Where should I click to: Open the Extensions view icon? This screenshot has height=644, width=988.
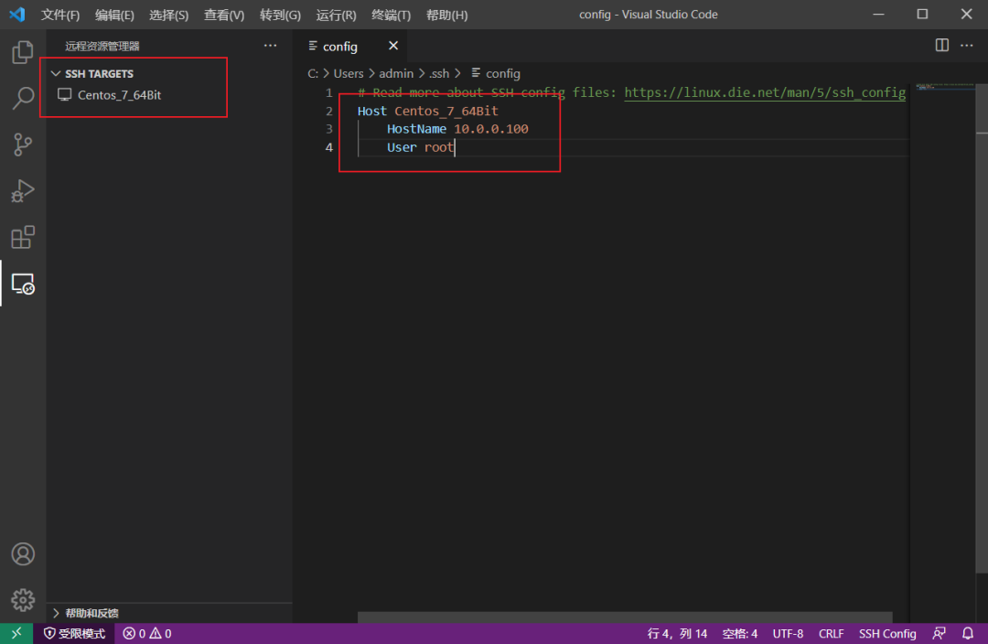pos(23,238)
